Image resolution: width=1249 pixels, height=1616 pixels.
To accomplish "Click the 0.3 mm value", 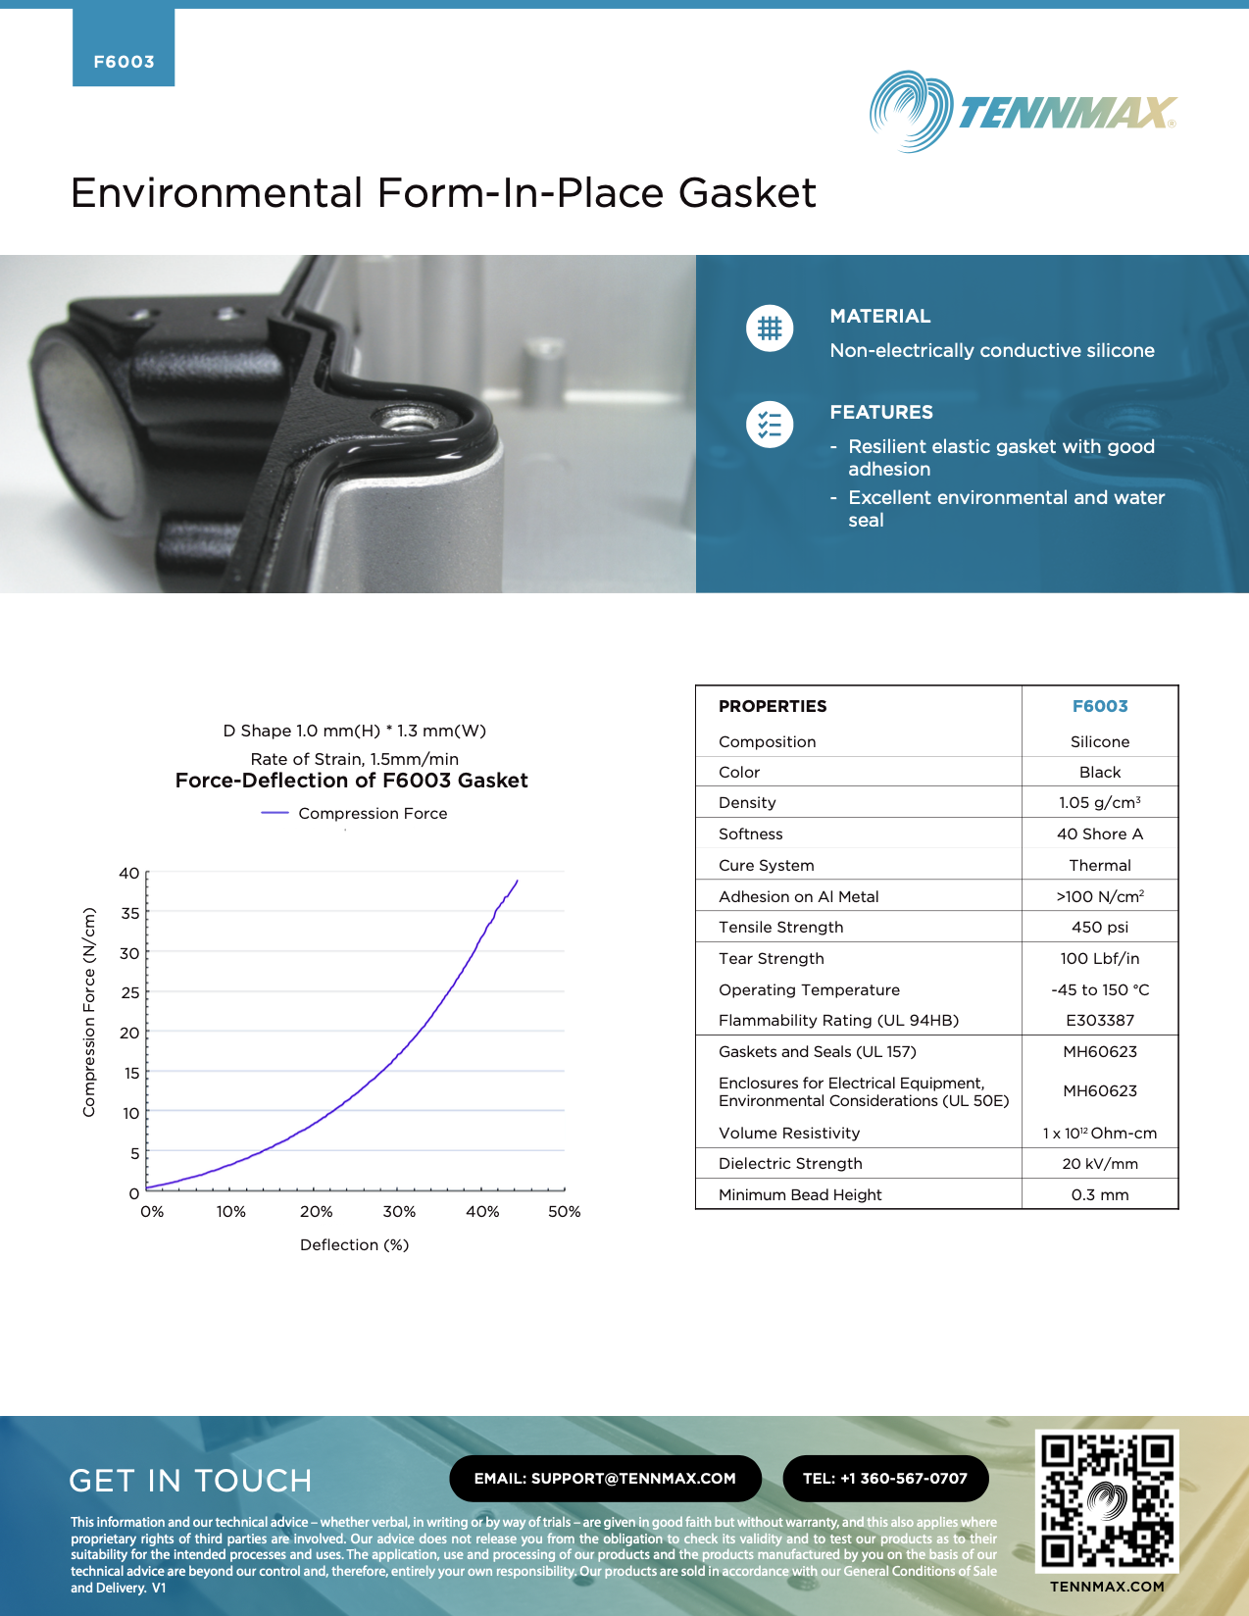I will [x=1100, y=1195].
